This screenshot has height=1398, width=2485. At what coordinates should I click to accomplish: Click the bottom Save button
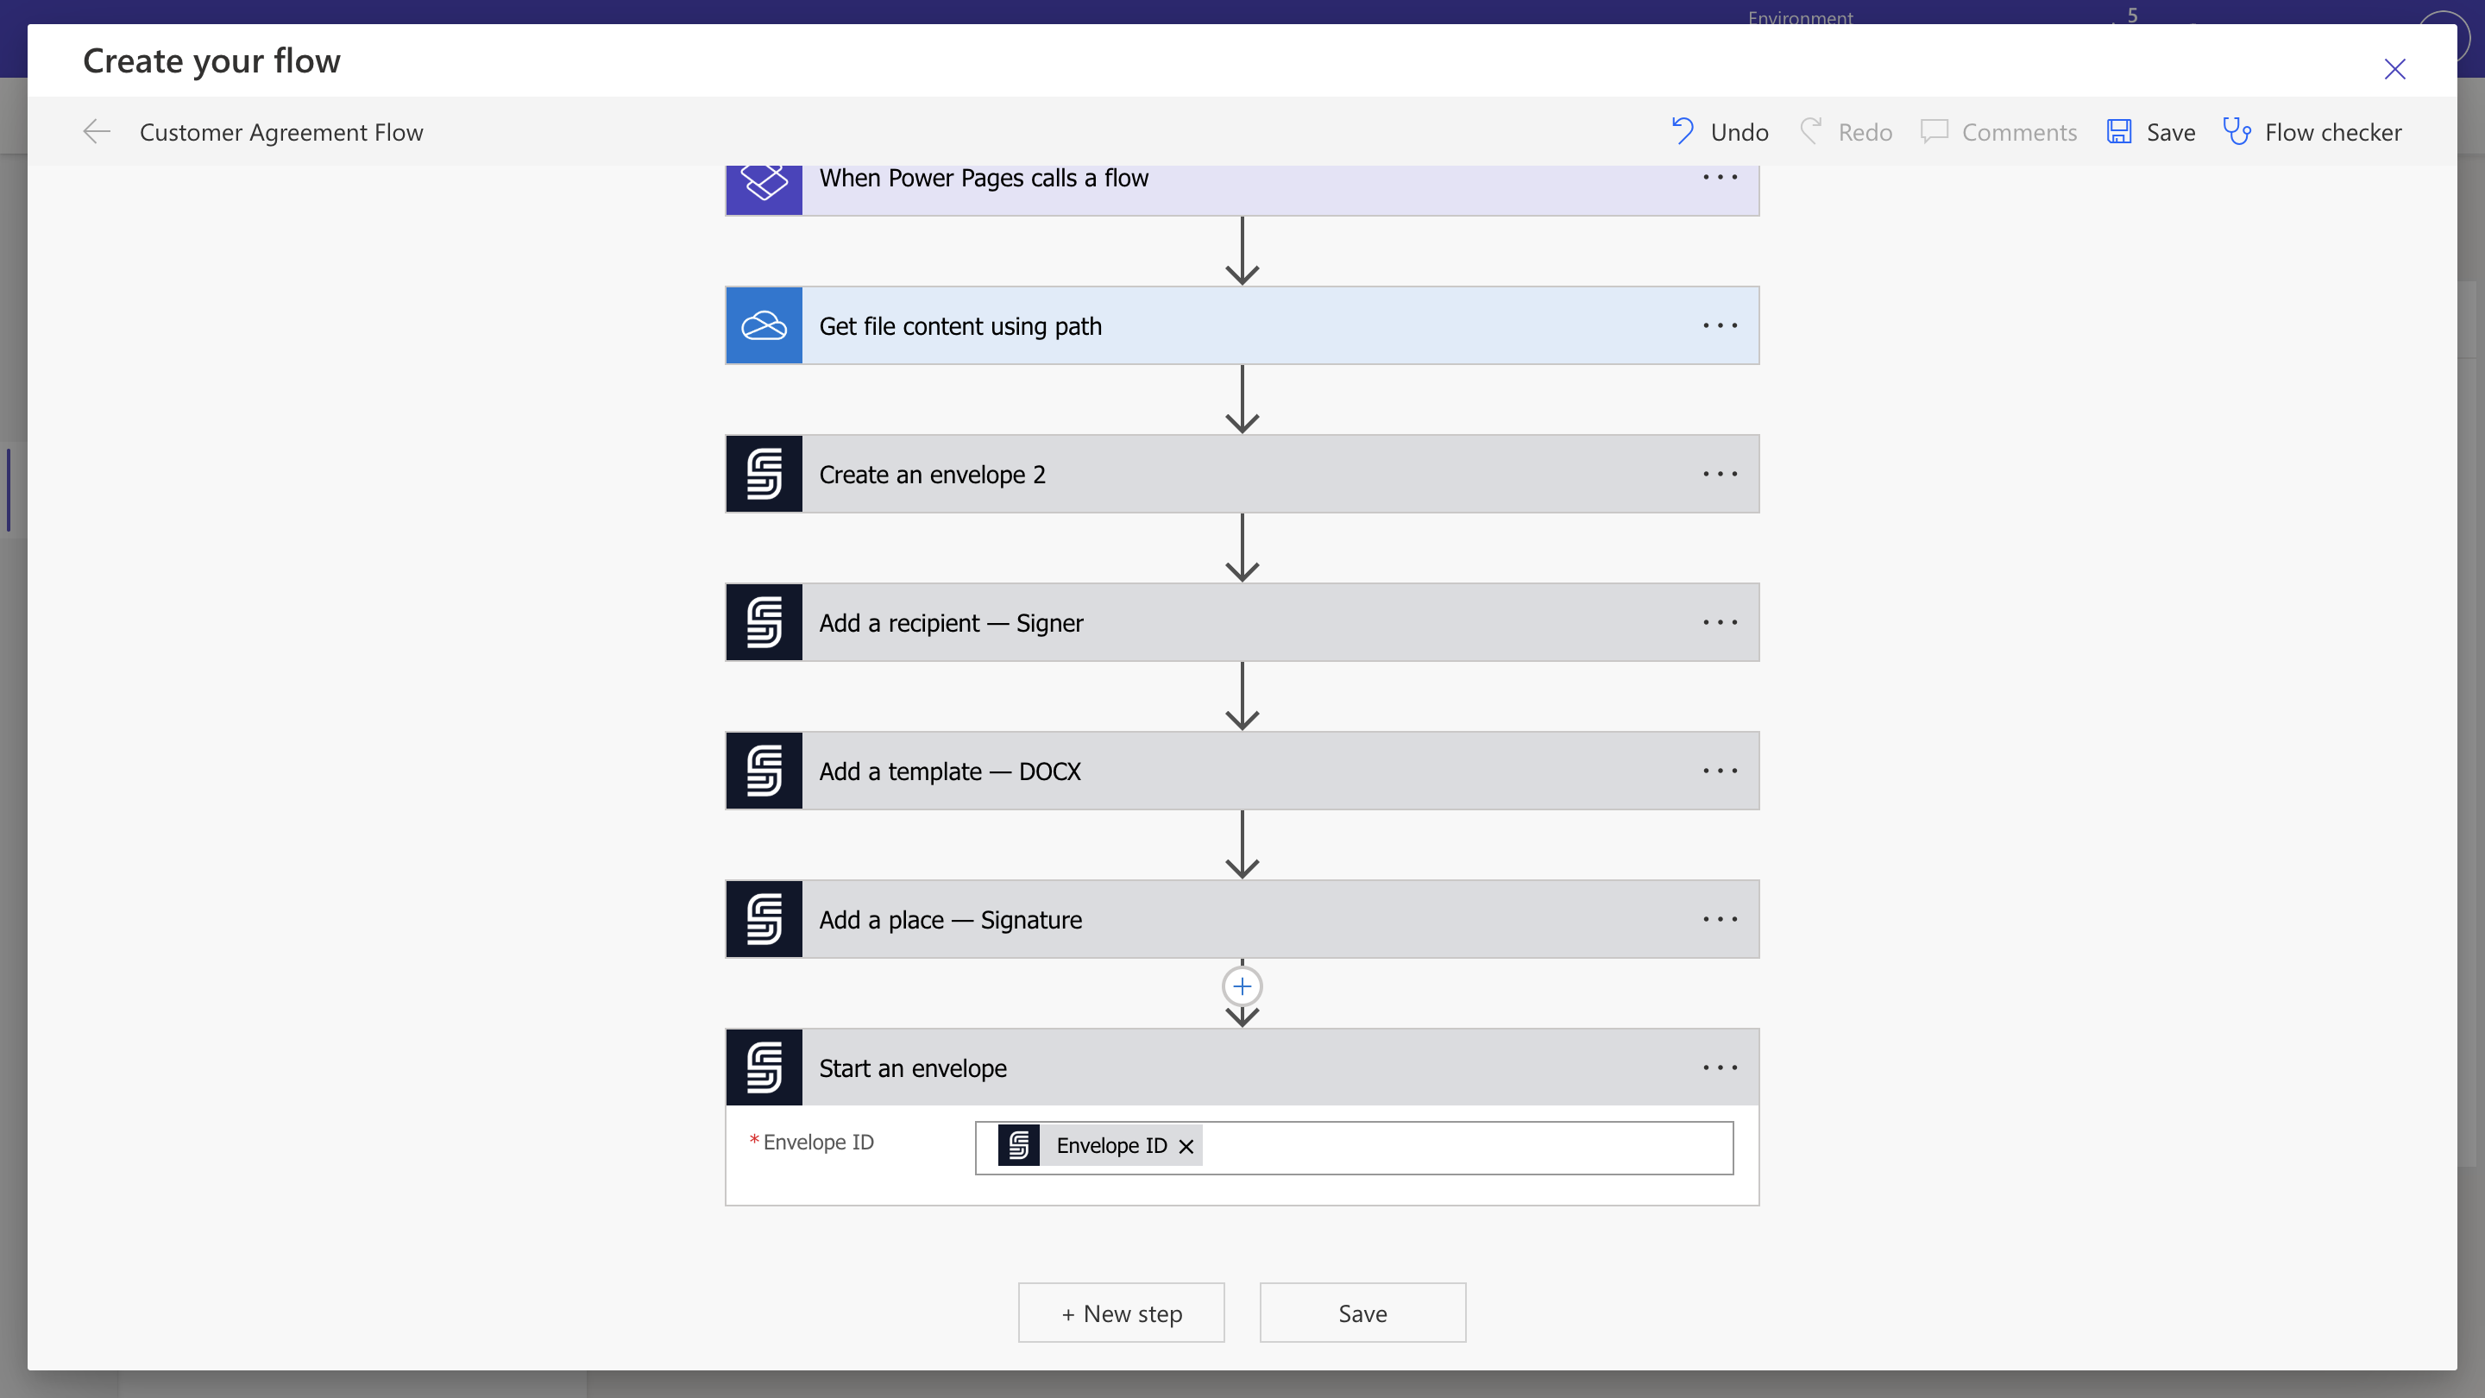pyautogui.click(x=1362, y=1313)
